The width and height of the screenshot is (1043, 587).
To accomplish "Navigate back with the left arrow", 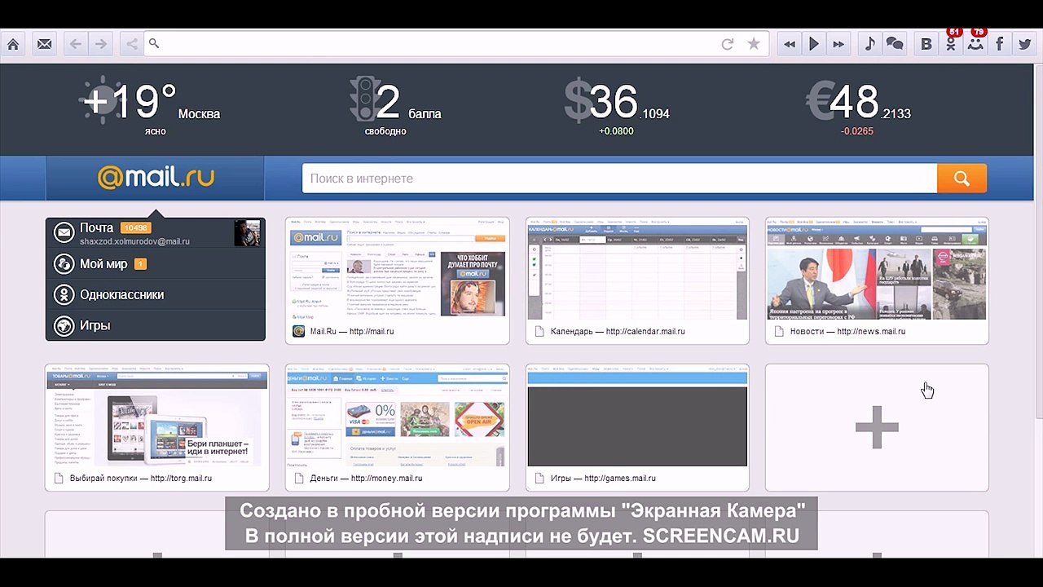I will 75,44.
